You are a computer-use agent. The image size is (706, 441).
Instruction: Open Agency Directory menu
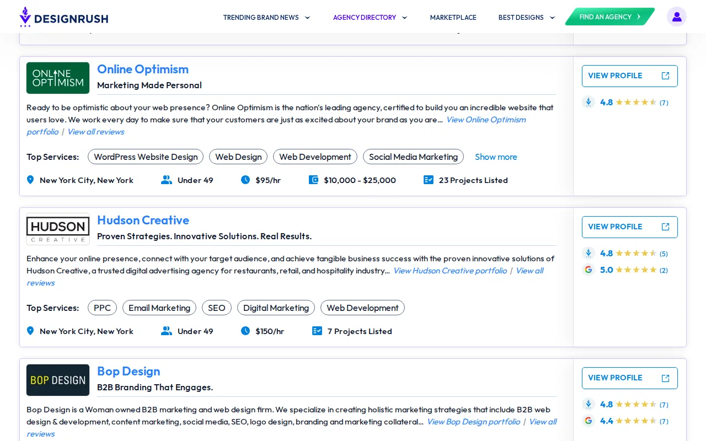tap(365, 18)
